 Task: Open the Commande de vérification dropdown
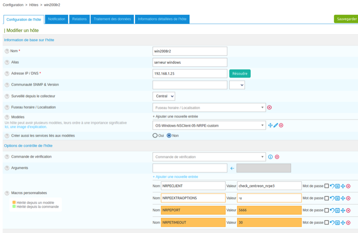pos(209,157)
